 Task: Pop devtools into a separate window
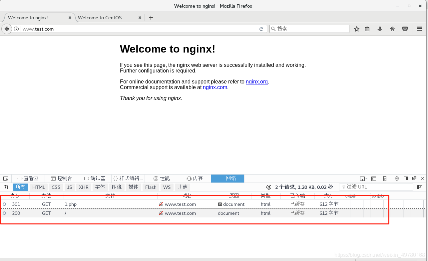414,179
